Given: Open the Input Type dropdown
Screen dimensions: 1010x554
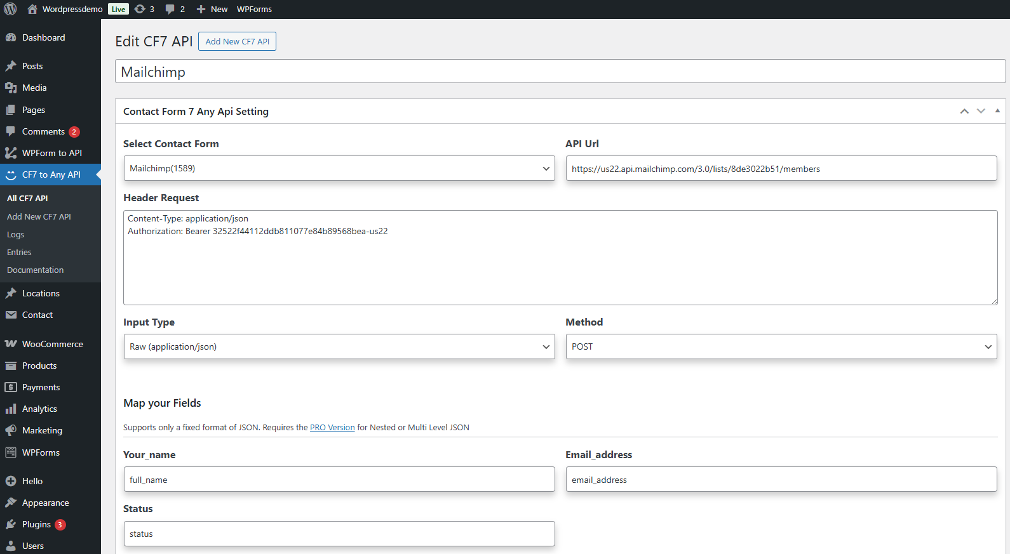Looking at the screenshot, I should point(339,346).
